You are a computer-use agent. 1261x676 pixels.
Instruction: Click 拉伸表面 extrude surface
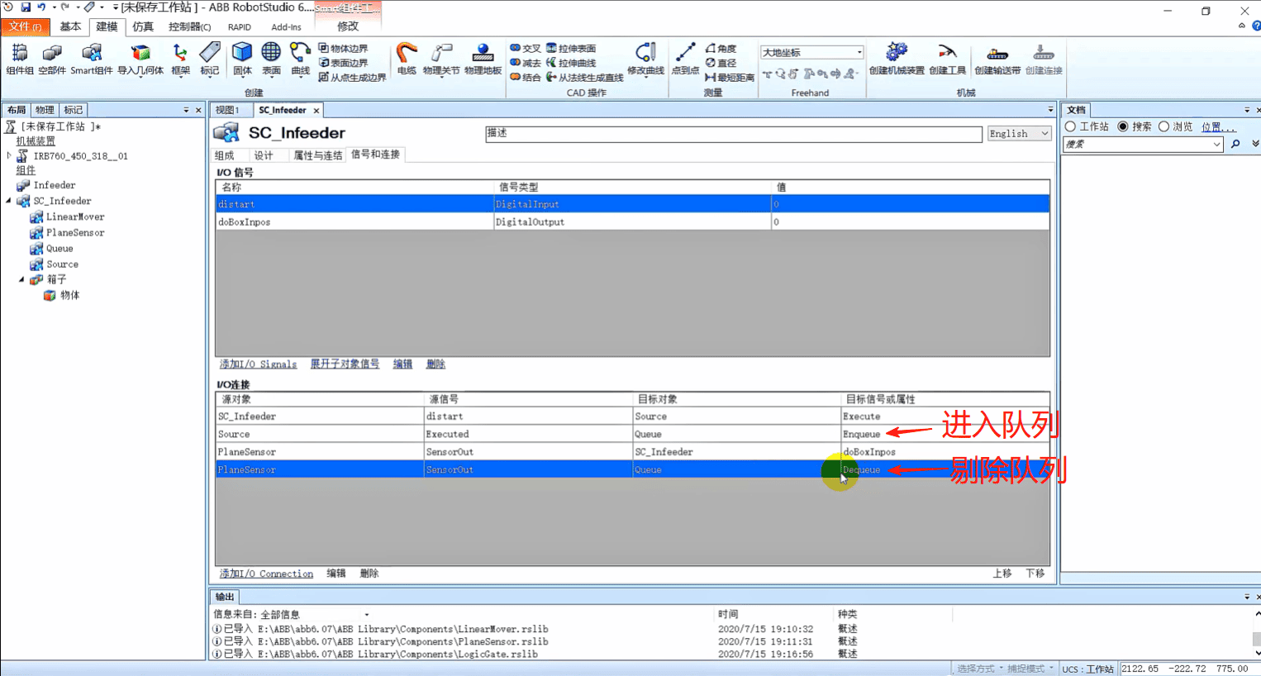571,49
